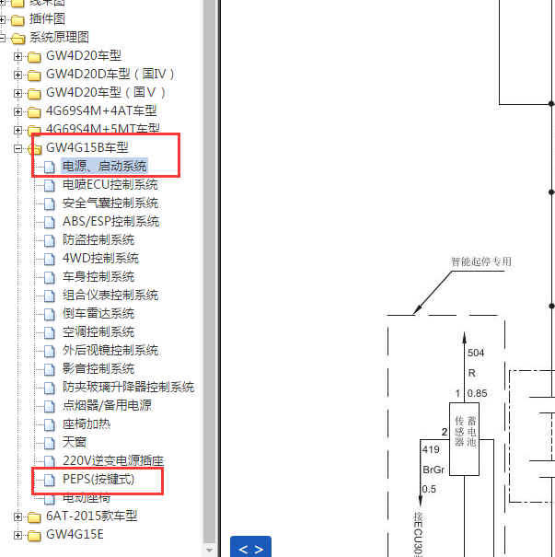The width and height of the screenshot is (555, 557).
Task: Click document icon beside 防夹玻璃升降器控制系统
Action: (x=50, y=389)
